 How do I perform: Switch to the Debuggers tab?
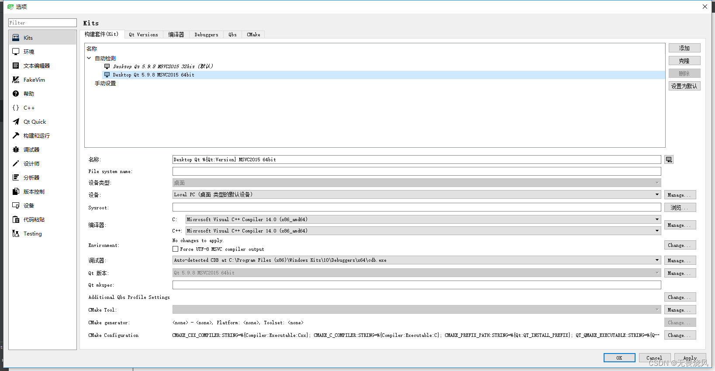pyautogui.click(x=206, y=35)
